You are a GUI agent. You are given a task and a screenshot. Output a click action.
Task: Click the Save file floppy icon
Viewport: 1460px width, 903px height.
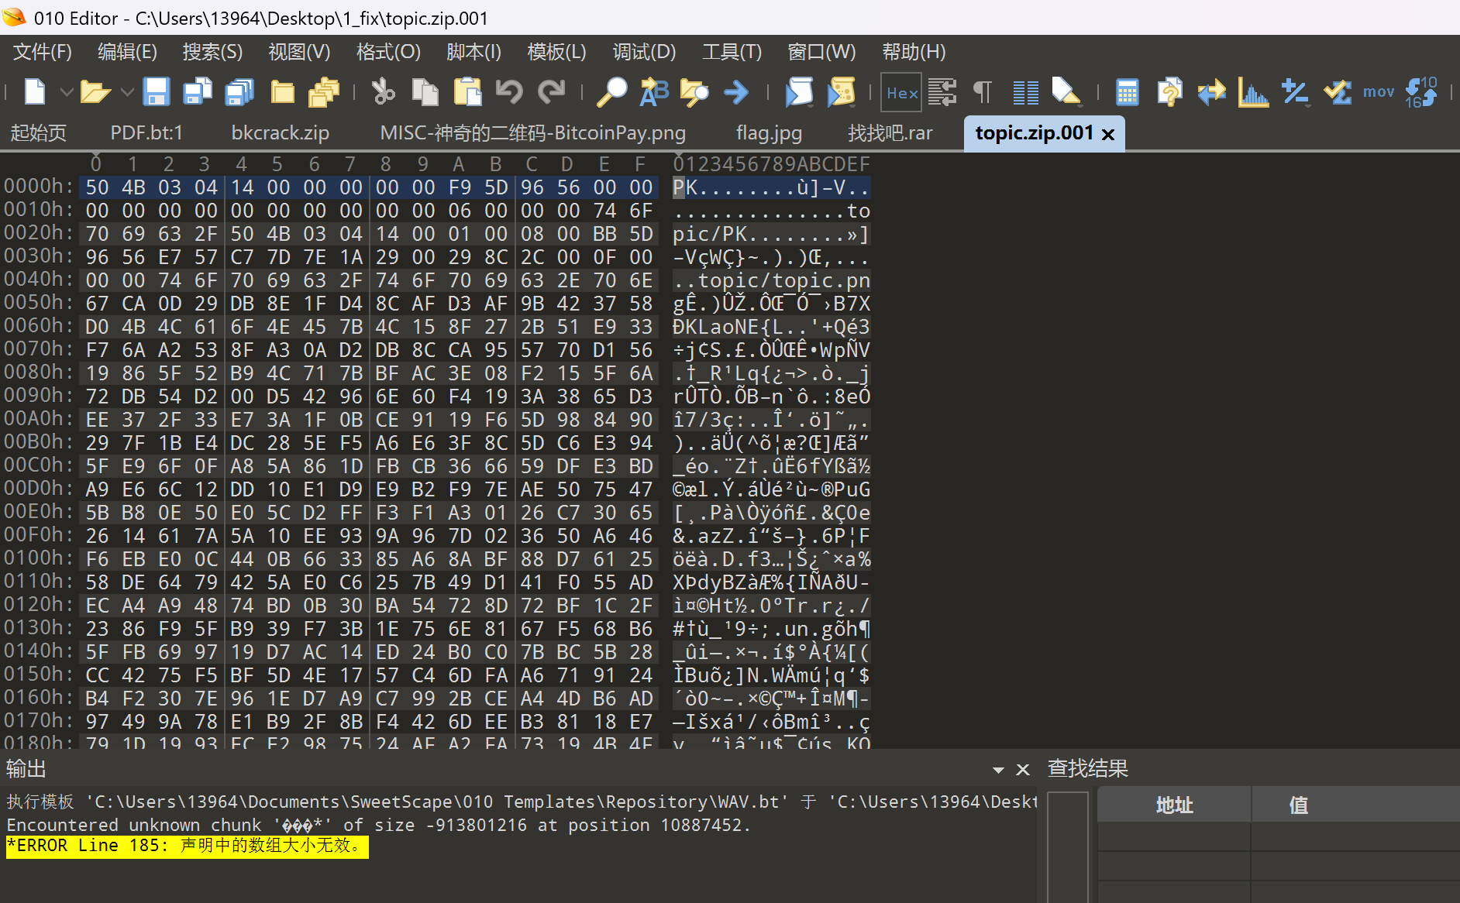(157, 92)
